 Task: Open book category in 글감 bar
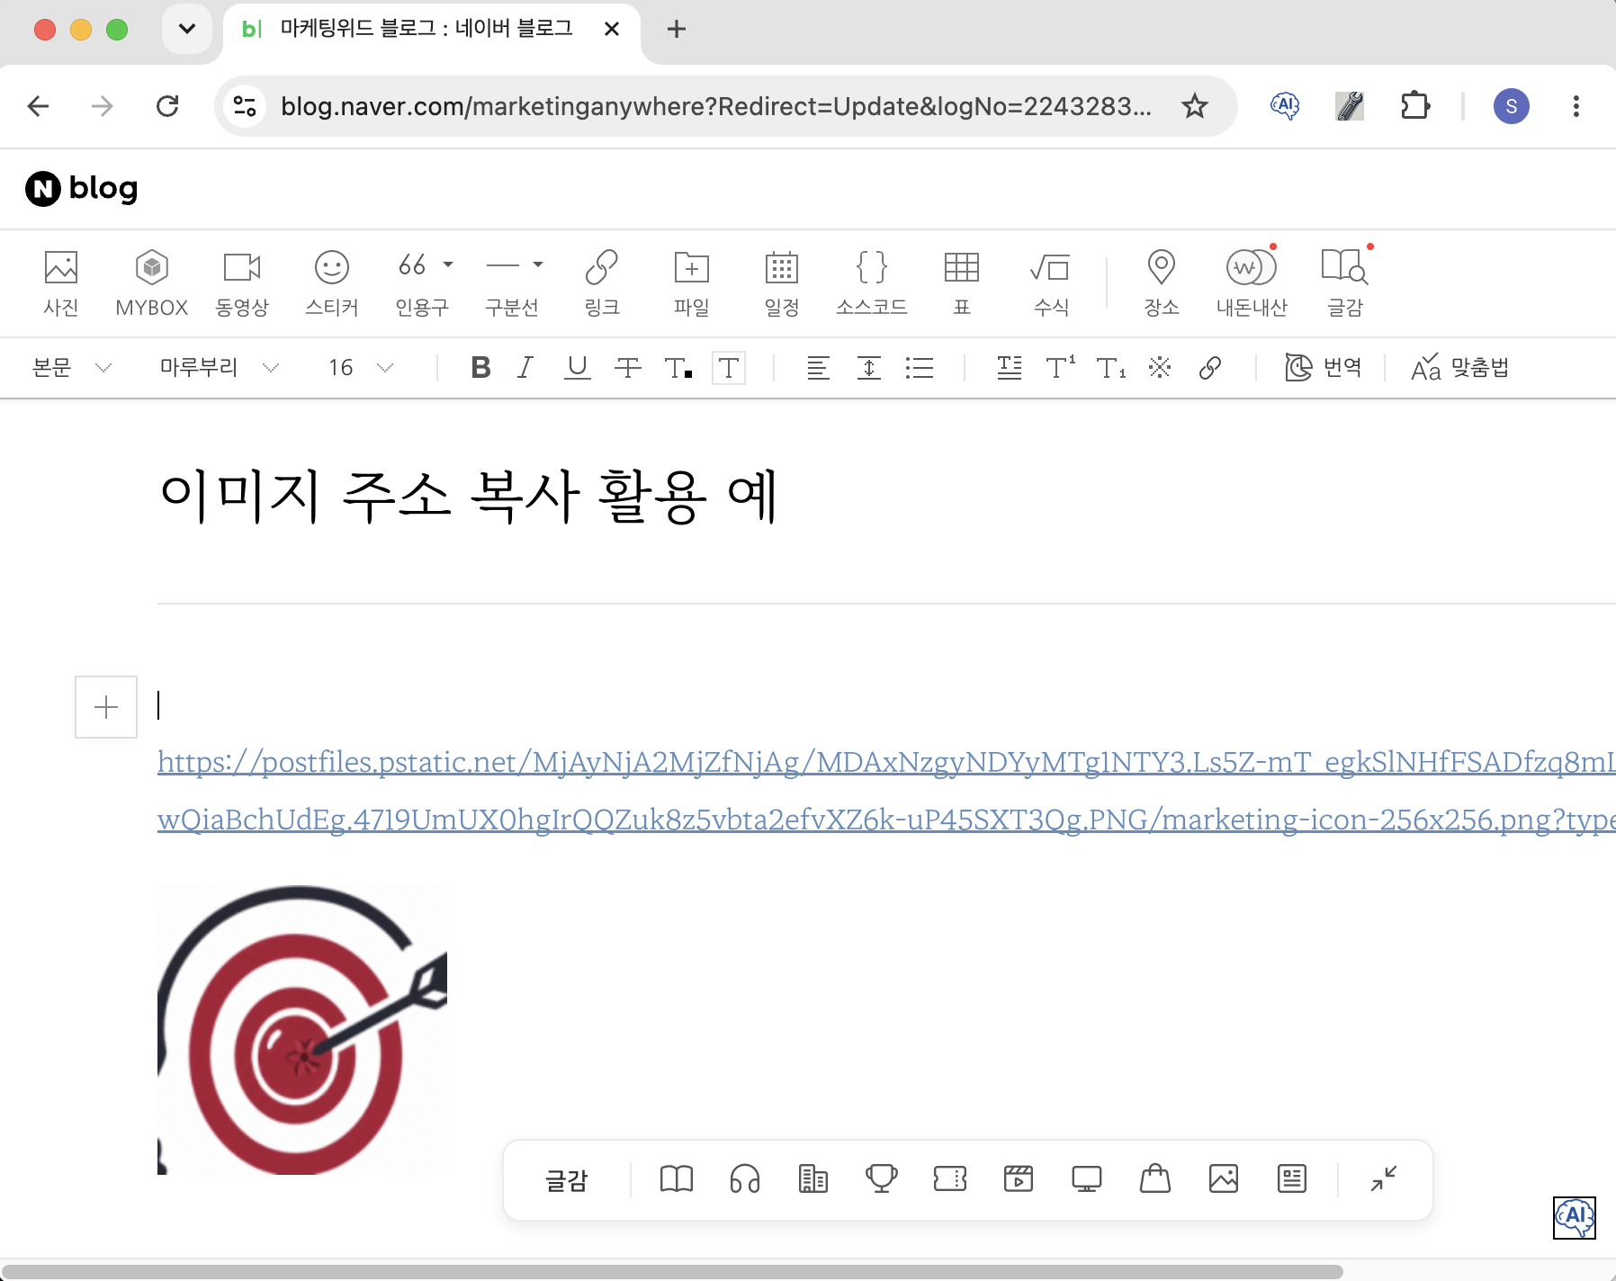(677, 1178)
